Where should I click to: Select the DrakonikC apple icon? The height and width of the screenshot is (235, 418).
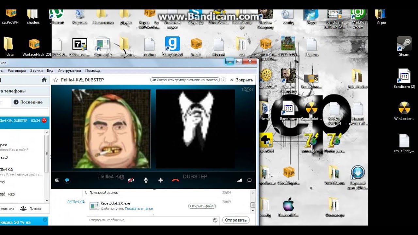(288, 208)
